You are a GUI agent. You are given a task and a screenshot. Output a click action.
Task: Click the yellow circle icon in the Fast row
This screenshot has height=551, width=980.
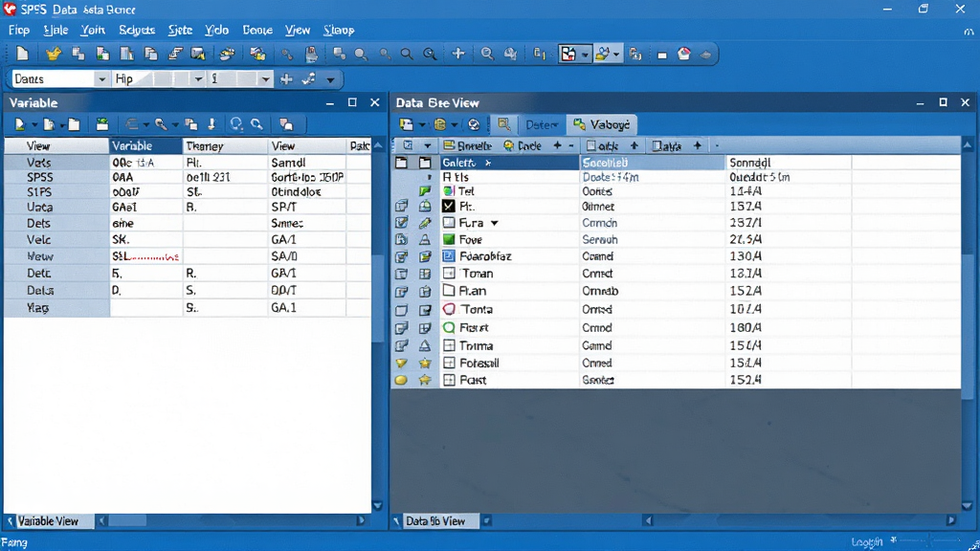[401, 380]
